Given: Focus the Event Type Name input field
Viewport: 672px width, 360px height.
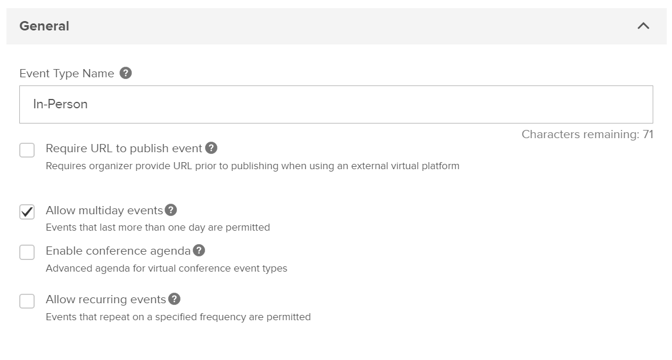Looking at the screenshot, I should click(x=336, y=104).
